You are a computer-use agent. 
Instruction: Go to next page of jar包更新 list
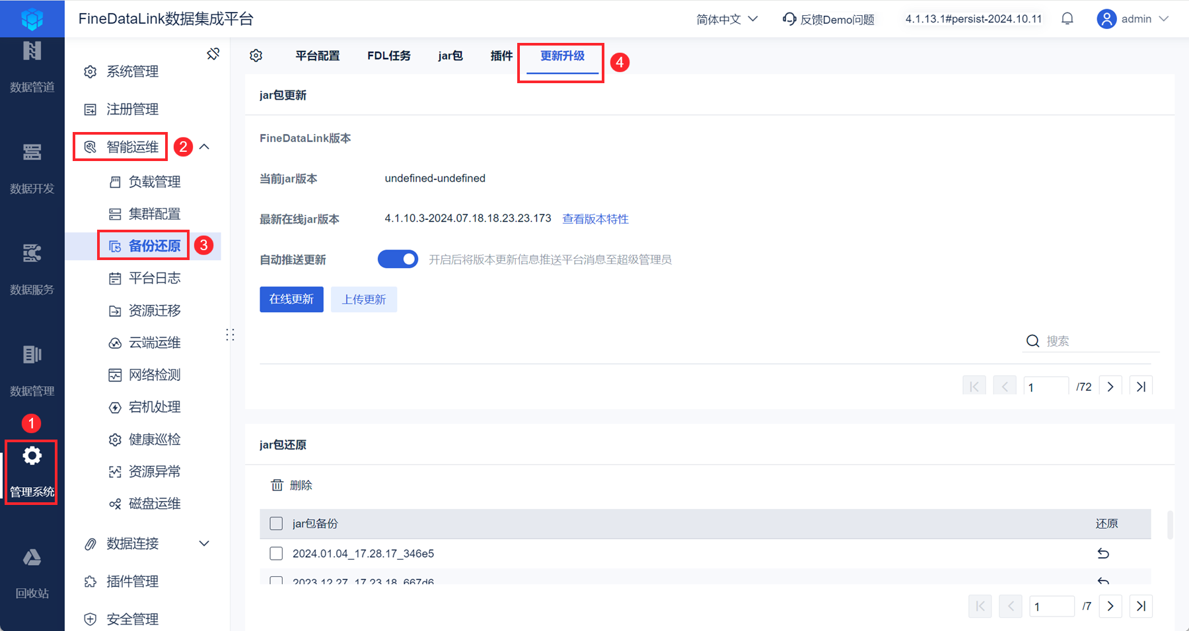pyautogui.click(x=1110, y=387)
